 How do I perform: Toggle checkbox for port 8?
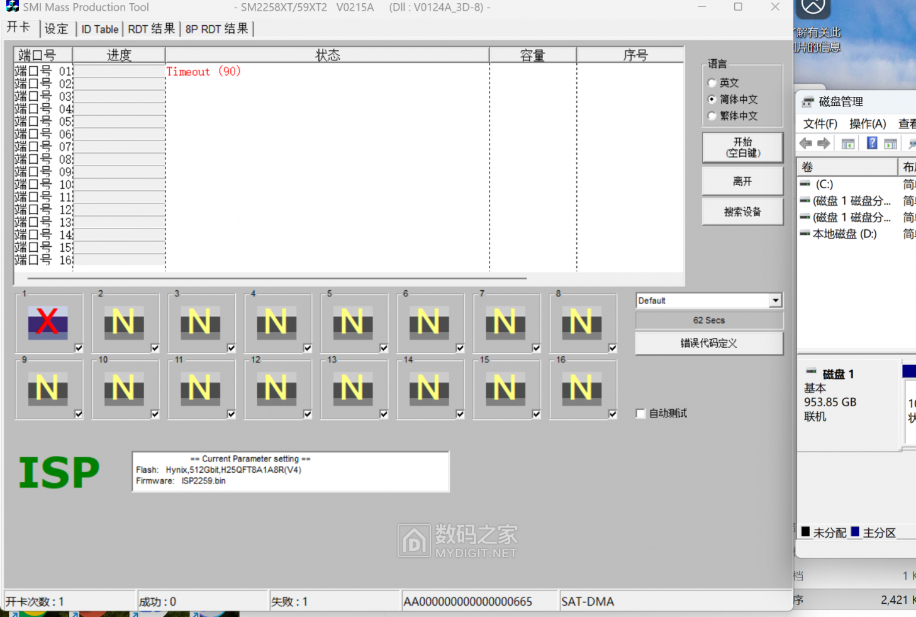pos(613,348)
